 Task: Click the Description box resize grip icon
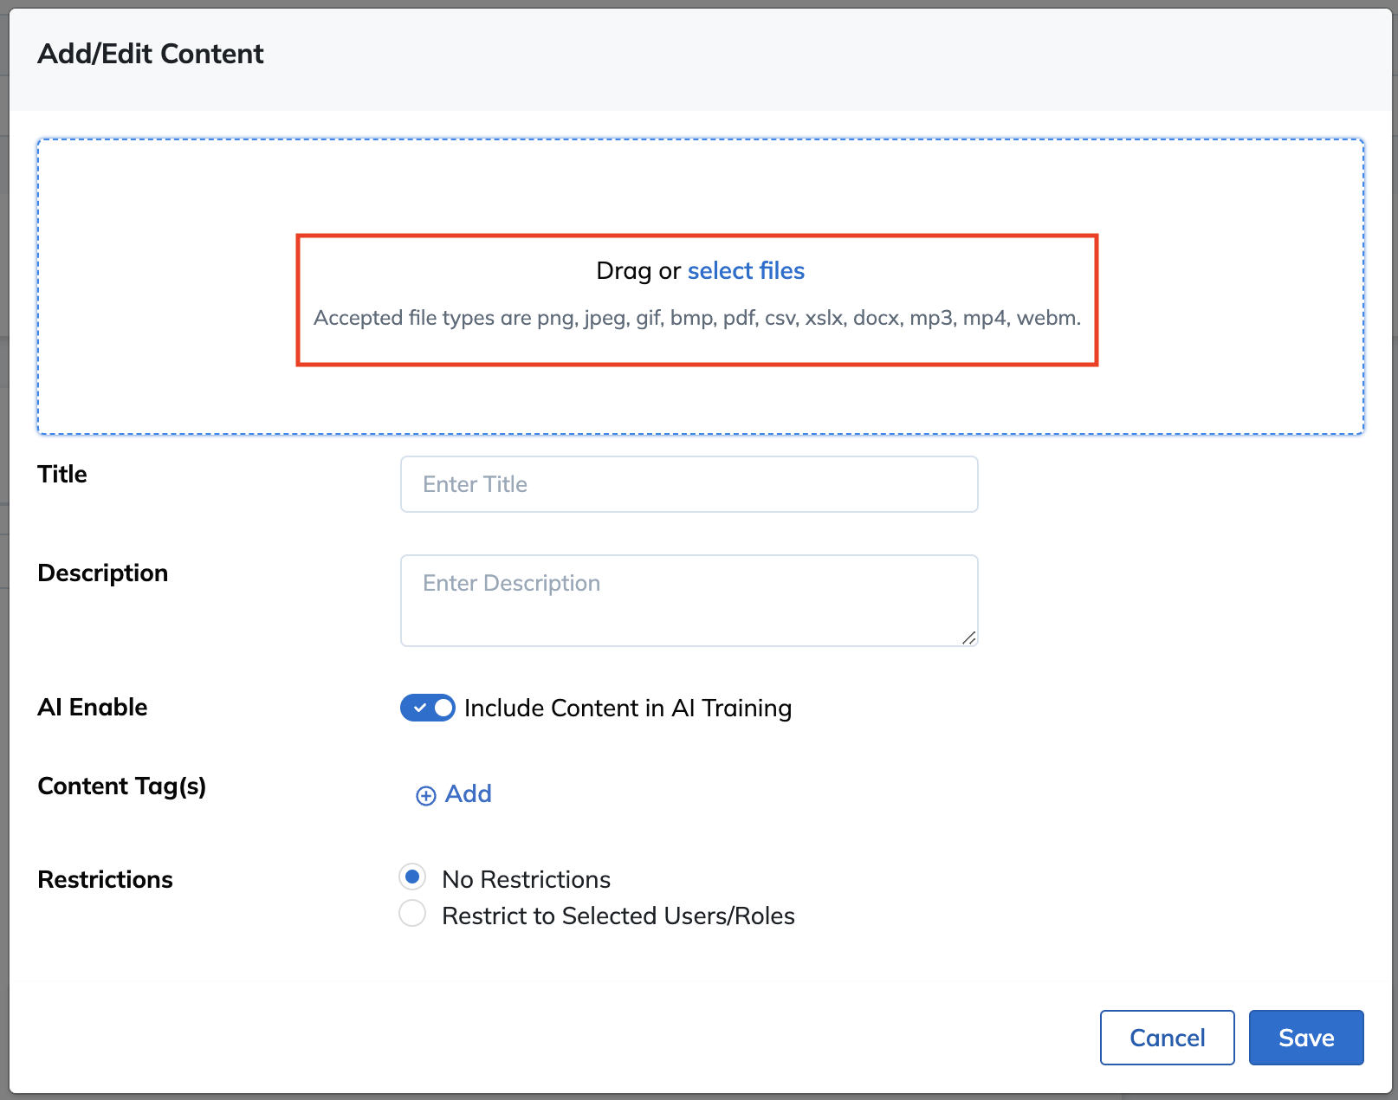coord(969,637)
